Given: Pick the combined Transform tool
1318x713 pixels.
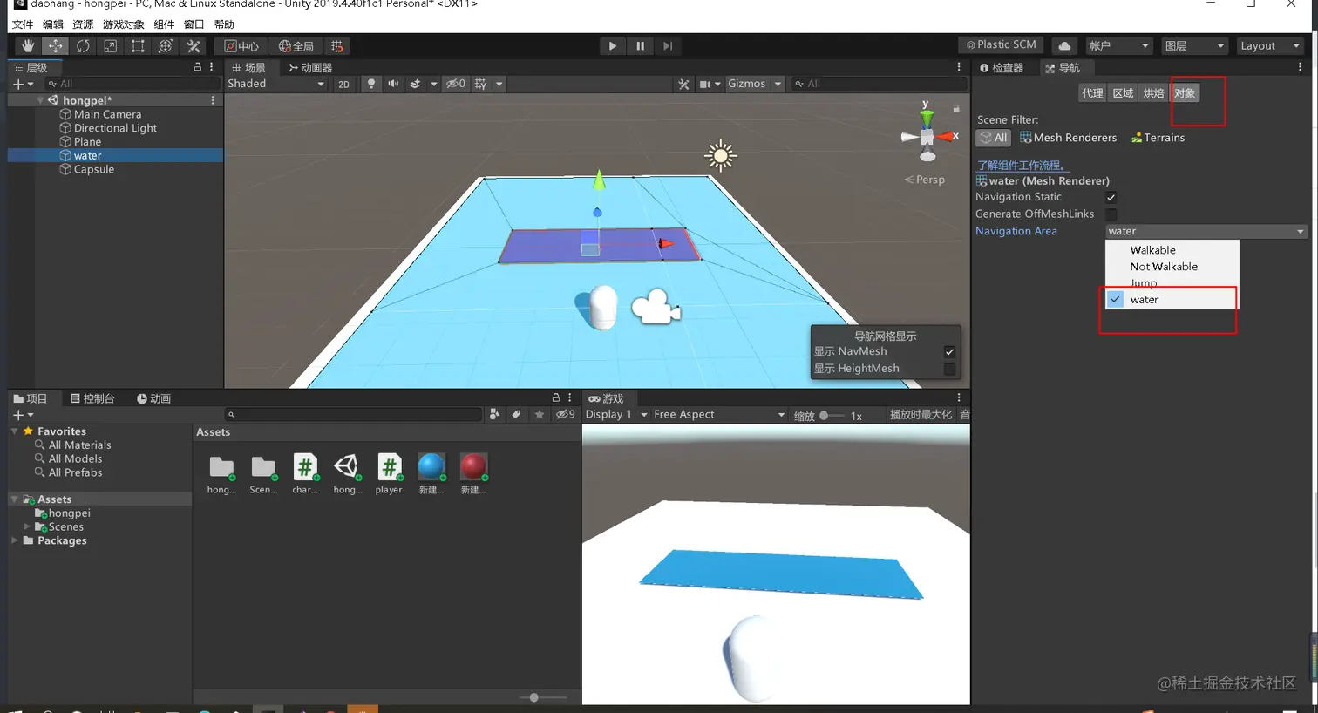Looking at the screenshot, I should pyautogui.click(x=166, y=46).
